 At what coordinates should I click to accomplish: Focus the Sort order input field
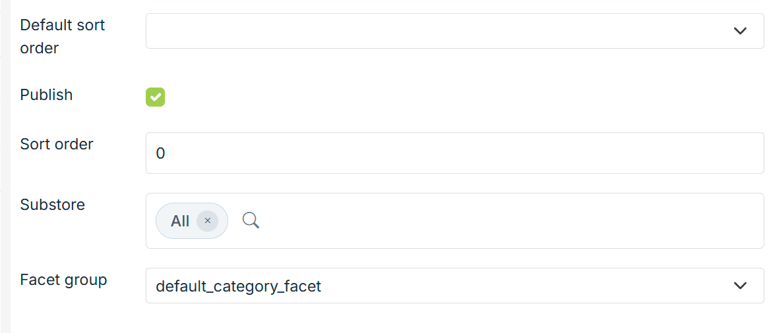click(455, 153)
